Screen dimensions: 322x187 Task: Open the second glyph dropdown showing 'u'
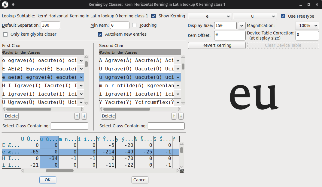pyautogui.click(x=255, y=16)
